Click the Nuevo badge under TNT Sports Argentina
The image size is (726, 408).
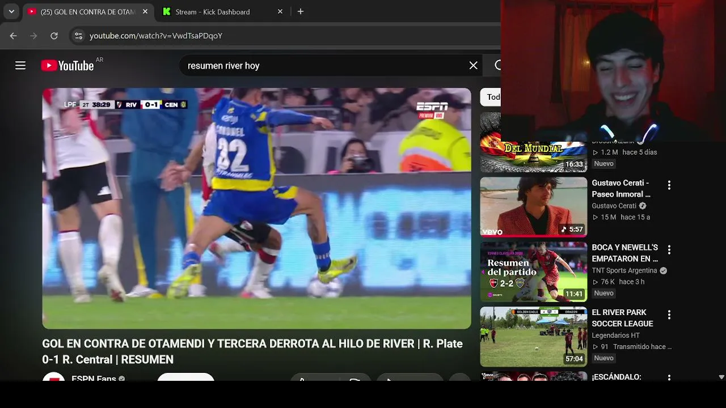coord(603,293)
